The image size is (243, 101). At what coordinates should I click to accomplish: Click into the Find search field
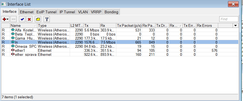(229, 19)
